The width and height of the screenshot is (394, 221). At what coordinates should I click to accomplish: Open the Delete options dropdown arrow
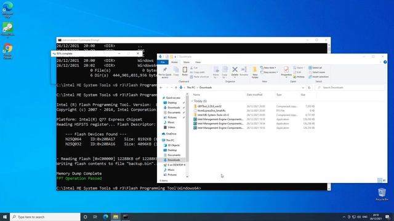235,77
